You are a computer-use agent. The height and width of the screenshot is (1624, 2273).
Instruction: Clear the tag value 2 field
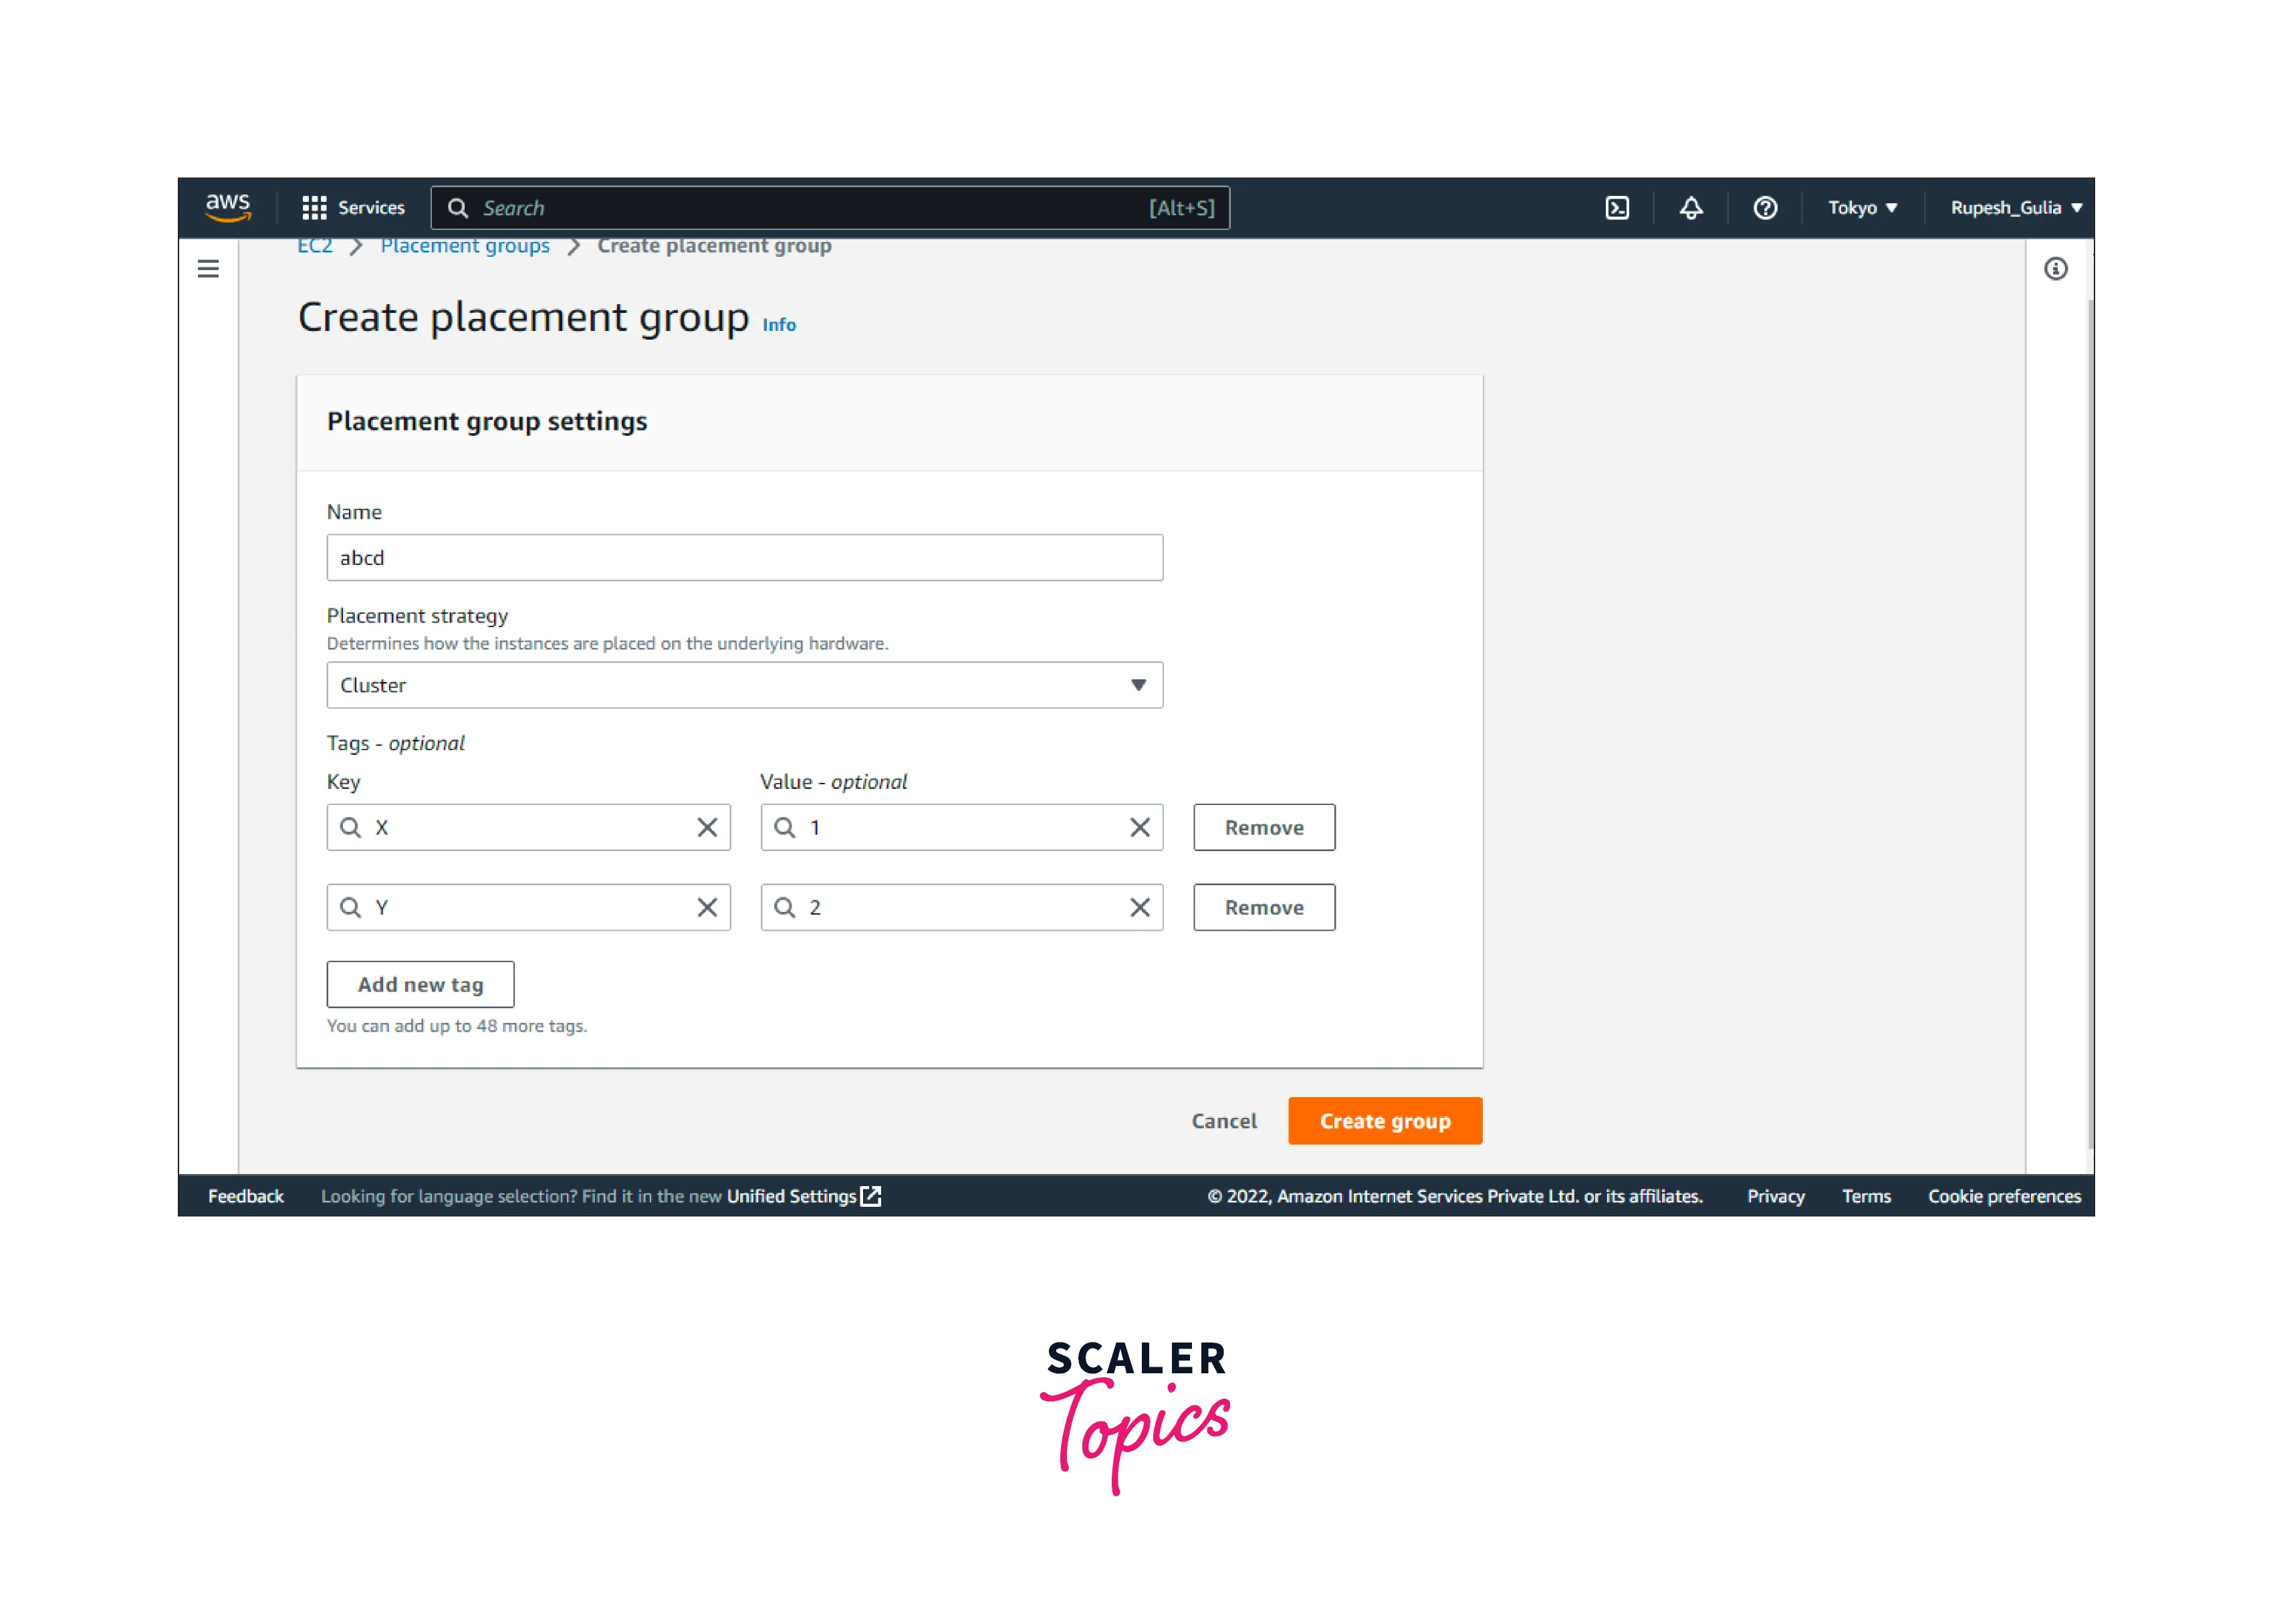coord(1140,908)
